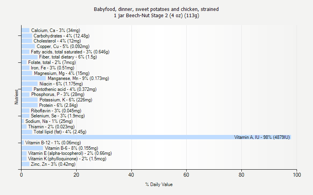Select the Copper, Cu 5% label
The width and height of the screenshot is (313, 195).
[x=63, y=46]
